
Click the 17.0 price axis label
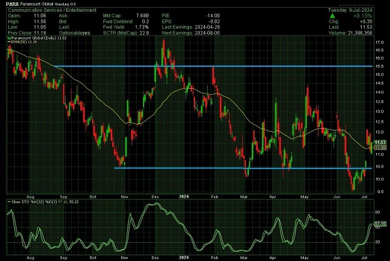pos(379,43)
